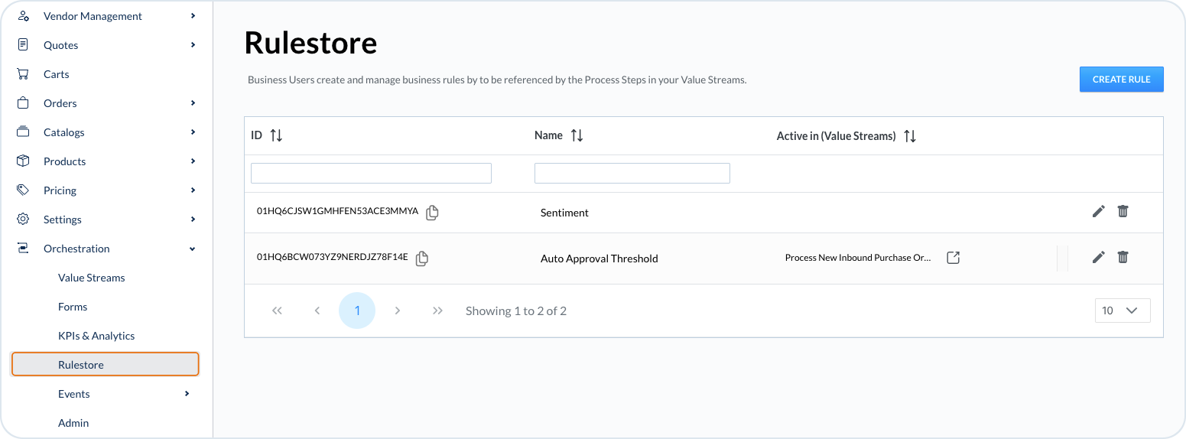This screenshot has width=1186, height=439.
Task: Click the Create Rule button
Action: 1121,80
